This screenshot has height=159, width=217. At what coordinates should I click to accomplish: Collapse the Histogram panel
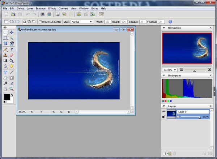164,76
